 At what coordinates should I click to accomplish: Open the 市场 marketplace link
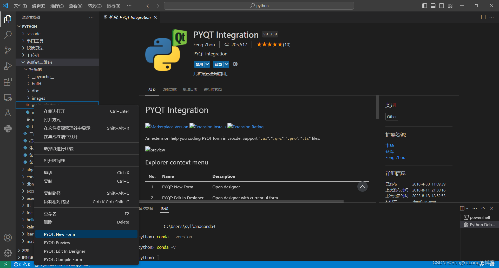click(389, 145)
